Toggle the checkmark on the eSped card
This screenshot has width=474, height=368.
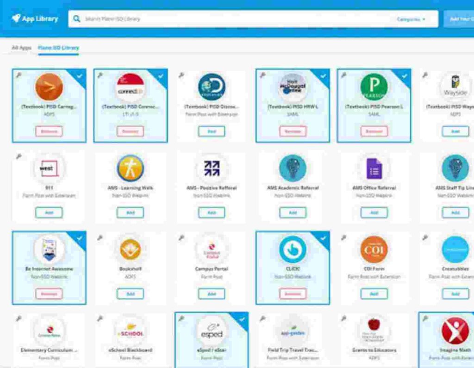[x=242, y=319]
